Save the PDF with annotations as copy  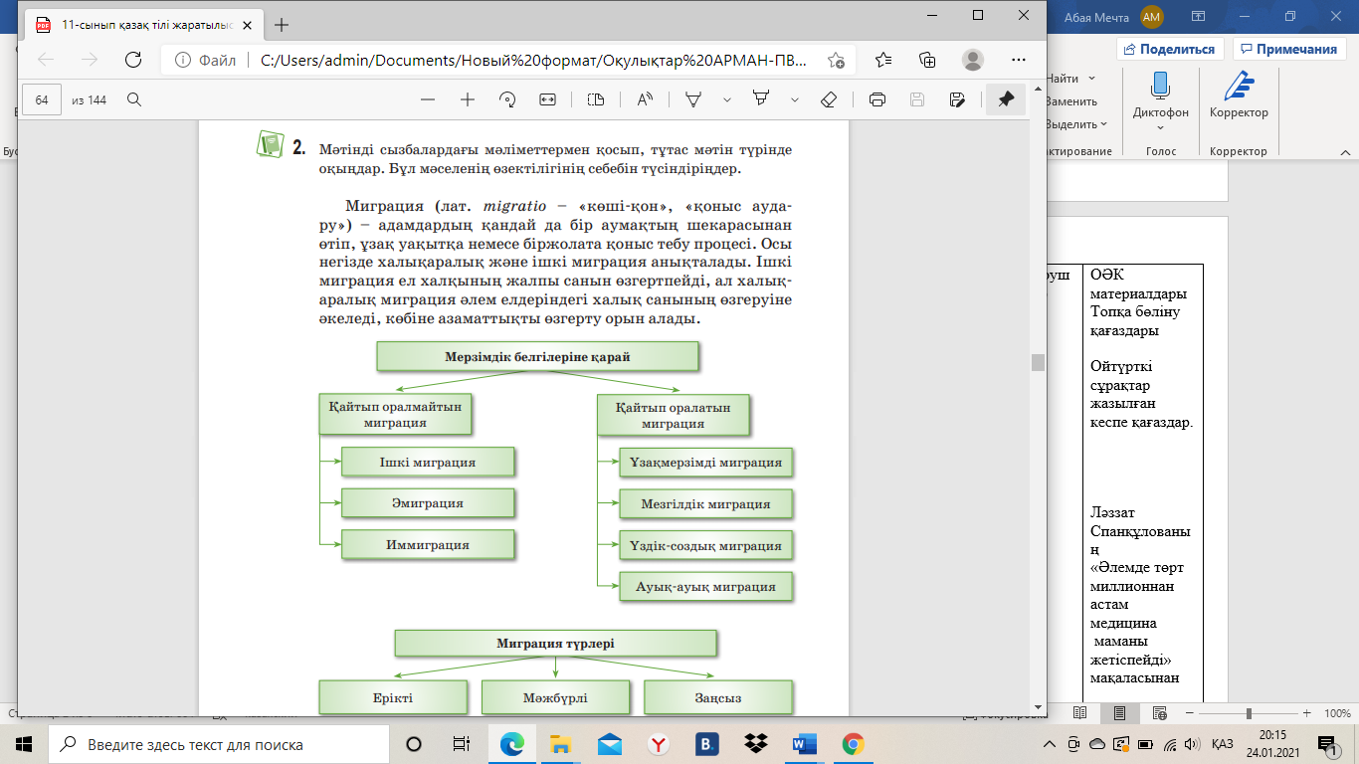[957, 99]
